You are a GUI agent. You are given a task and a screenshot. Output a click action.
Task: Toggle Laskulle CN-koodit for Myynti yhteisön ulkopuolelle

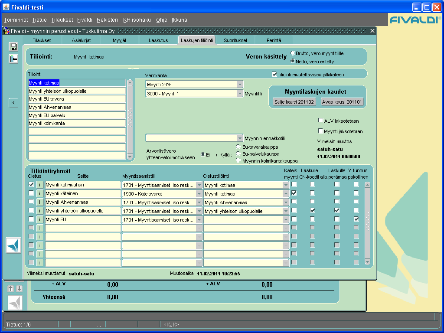pos(312,210)
